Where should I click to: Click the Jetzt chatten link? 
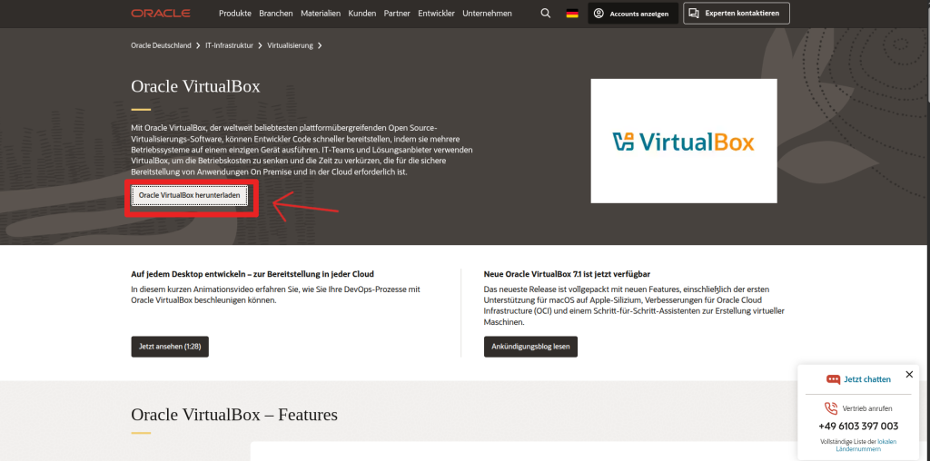pos(867,379)
